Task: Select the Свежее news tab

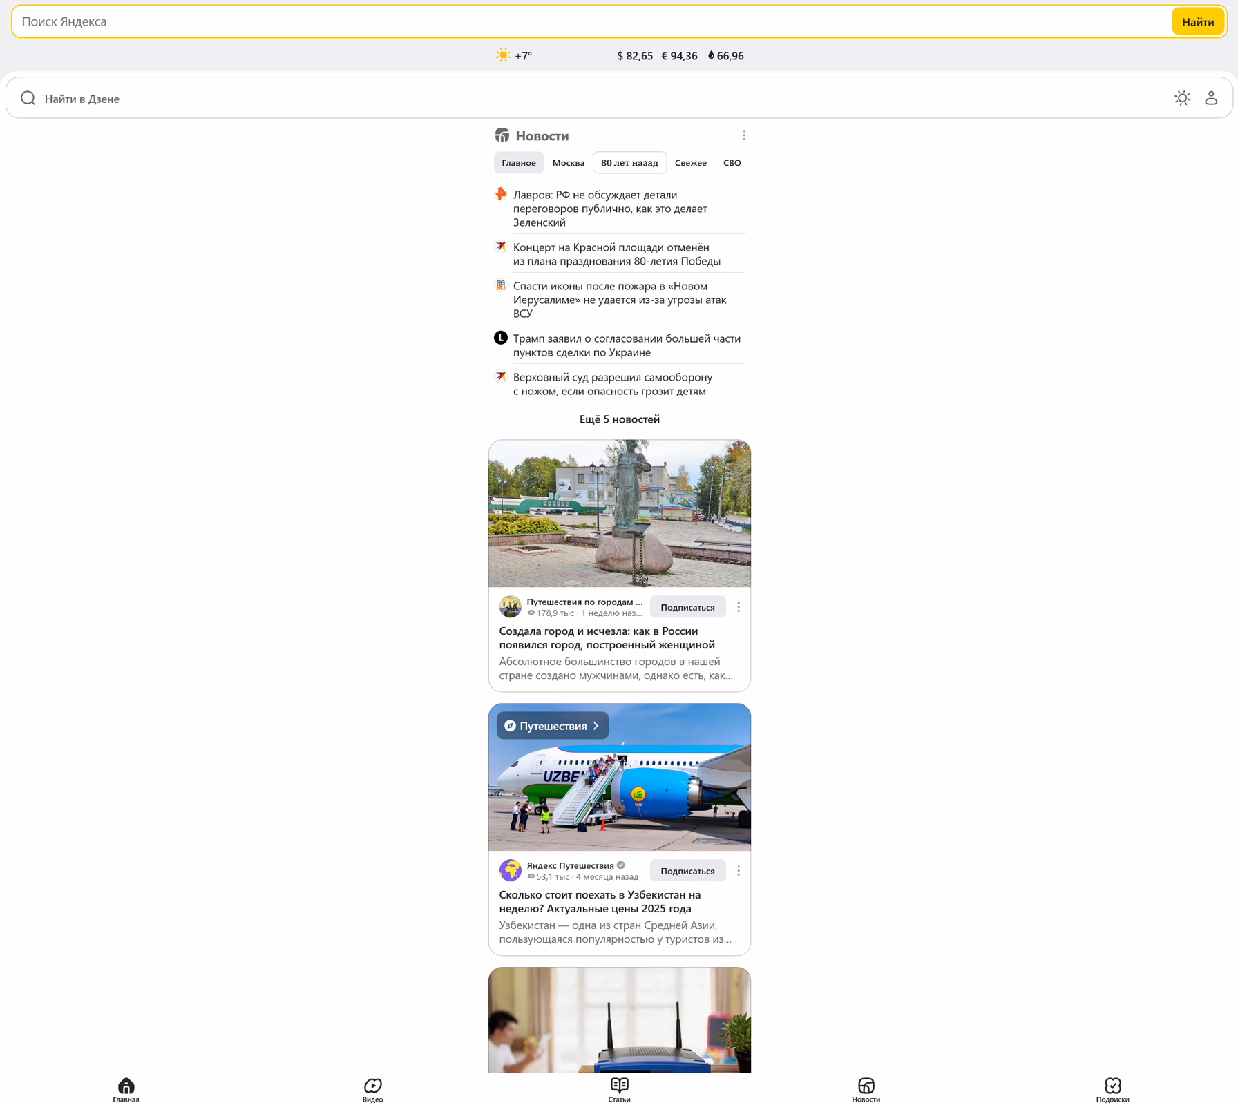Action: 690,163
